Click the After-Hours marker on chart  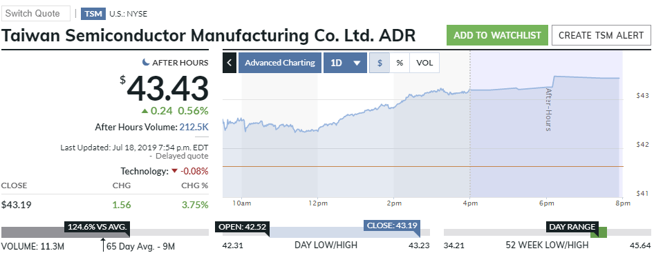pos(548,110)
